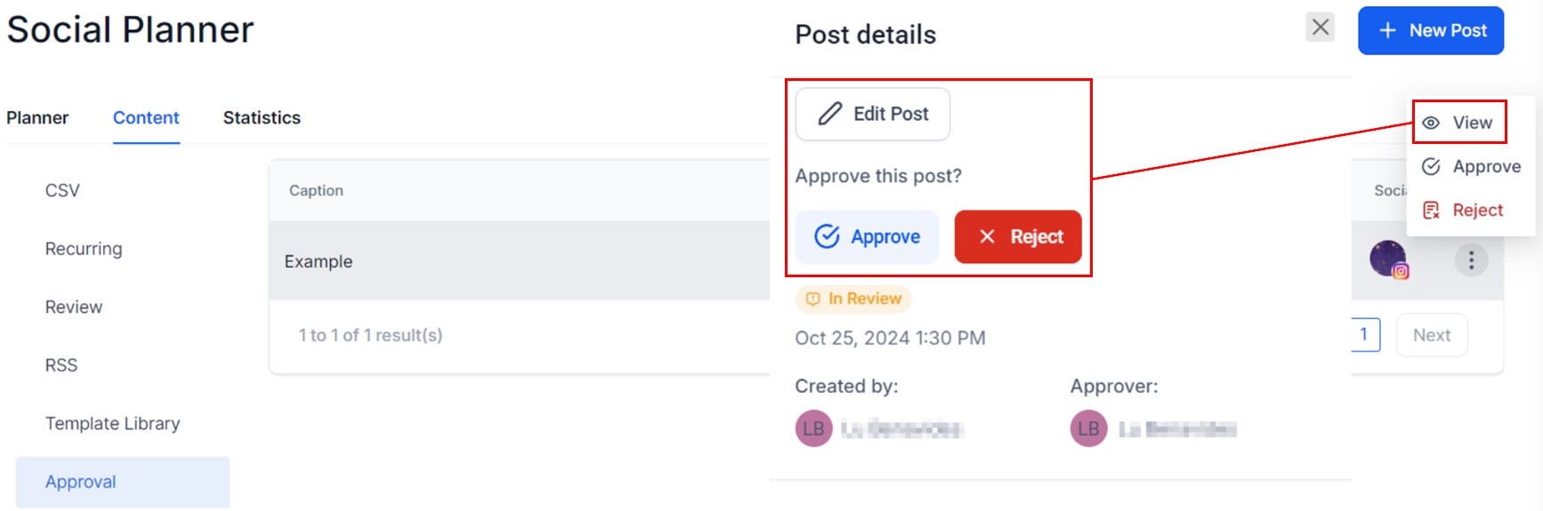Click the Created by LB avatar
Viewport: 1543px width, 511px height.
pos(813,428)
